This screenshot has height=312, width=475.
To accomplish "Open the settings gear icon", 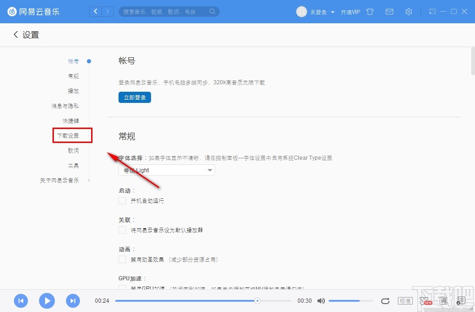I will tap(409, 12).
